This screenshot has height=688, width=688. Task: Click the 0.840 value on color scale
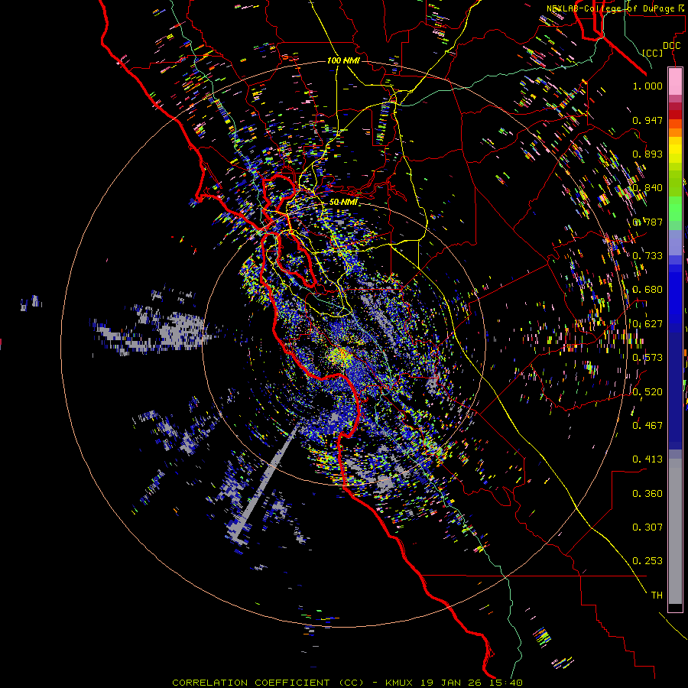pyautogui.click(x=647, y=188)
